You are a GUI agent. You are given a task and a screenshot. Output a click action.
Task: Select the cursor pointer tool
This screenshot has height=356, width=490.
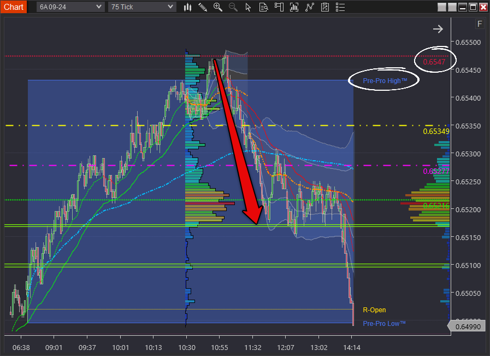tap(249, 7)
